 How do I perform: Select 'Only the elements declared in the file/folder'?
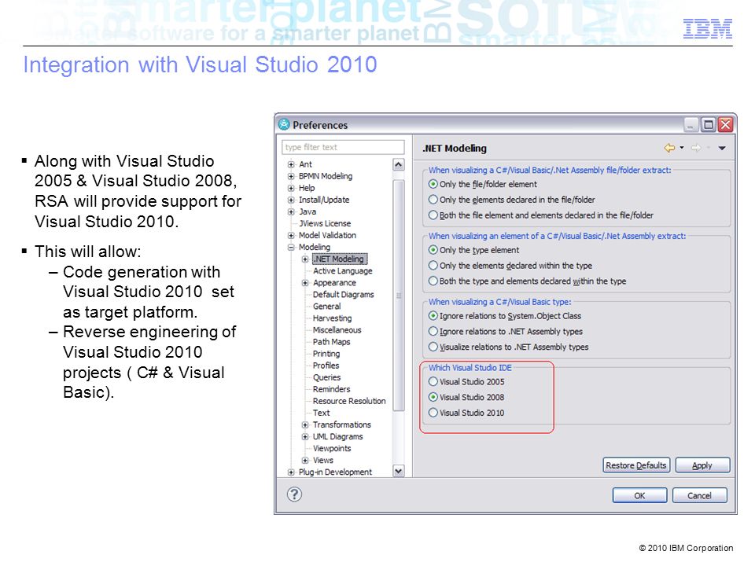click(x=511, y=200)
